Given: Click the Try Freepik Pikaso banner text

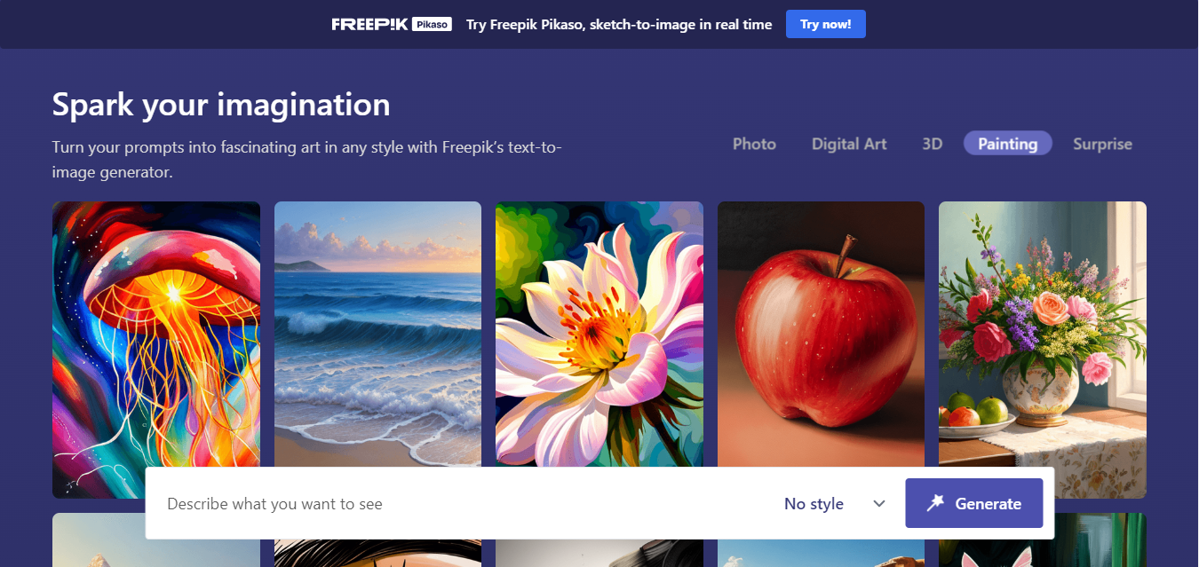Looking at the screenshot, I should coord(619,24).
